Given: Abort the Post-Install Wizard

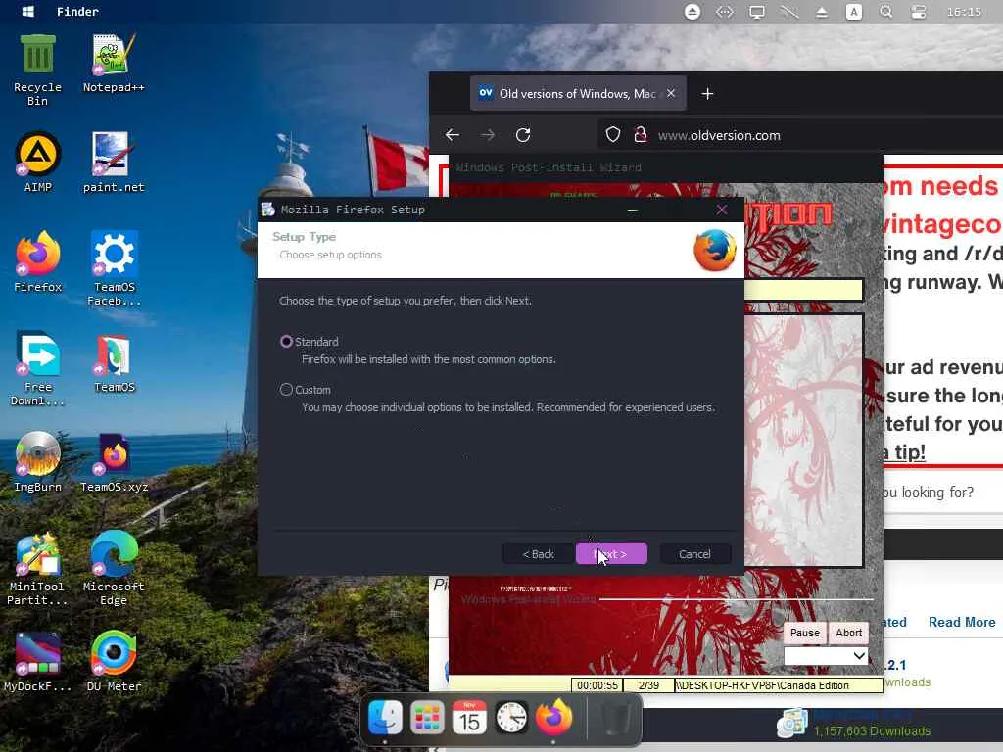Looking at the screenshot, I should coord(849,633).
